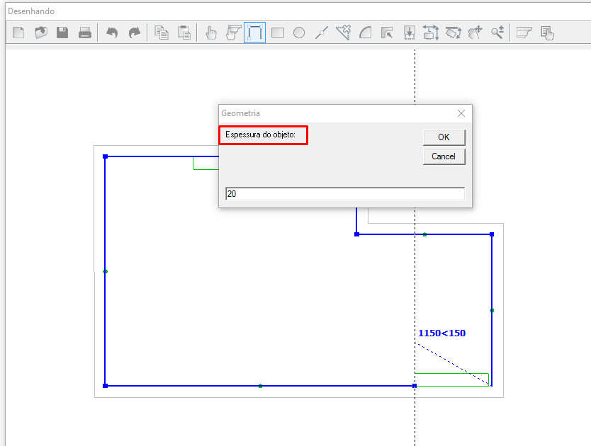The image size is (591, 446).
Task: Select the Rectangle tool
Action: pyautogui.click(x=277, y=33)
